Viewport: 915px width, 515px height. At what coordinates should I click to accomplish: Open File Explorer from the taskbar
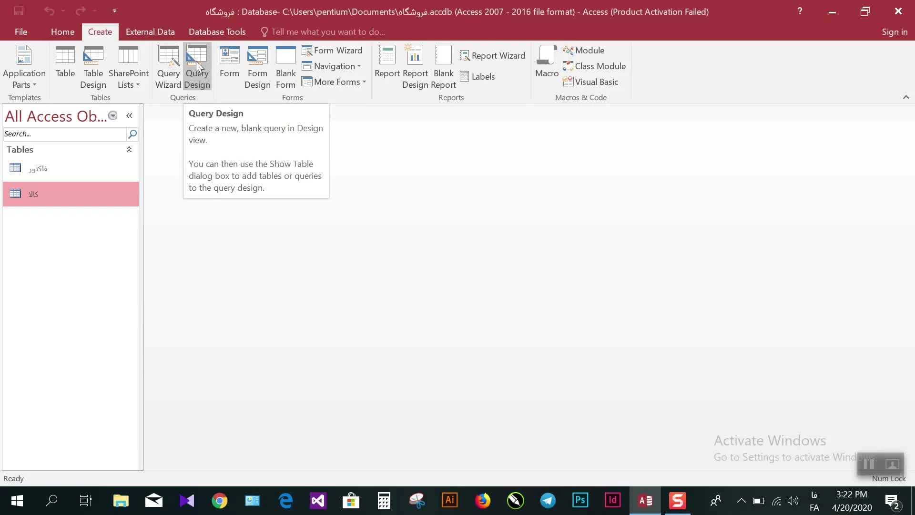coord(121,501)
